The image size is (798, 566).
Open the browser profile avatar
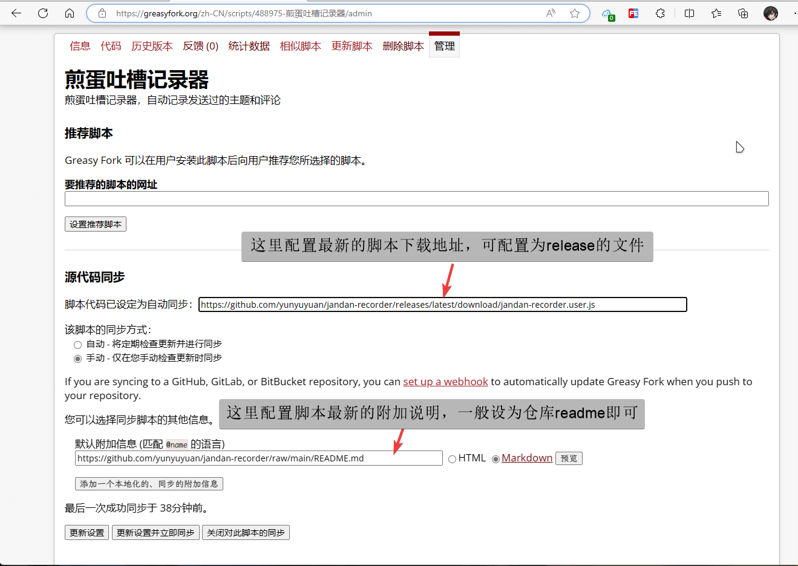(x=771, y=13)
